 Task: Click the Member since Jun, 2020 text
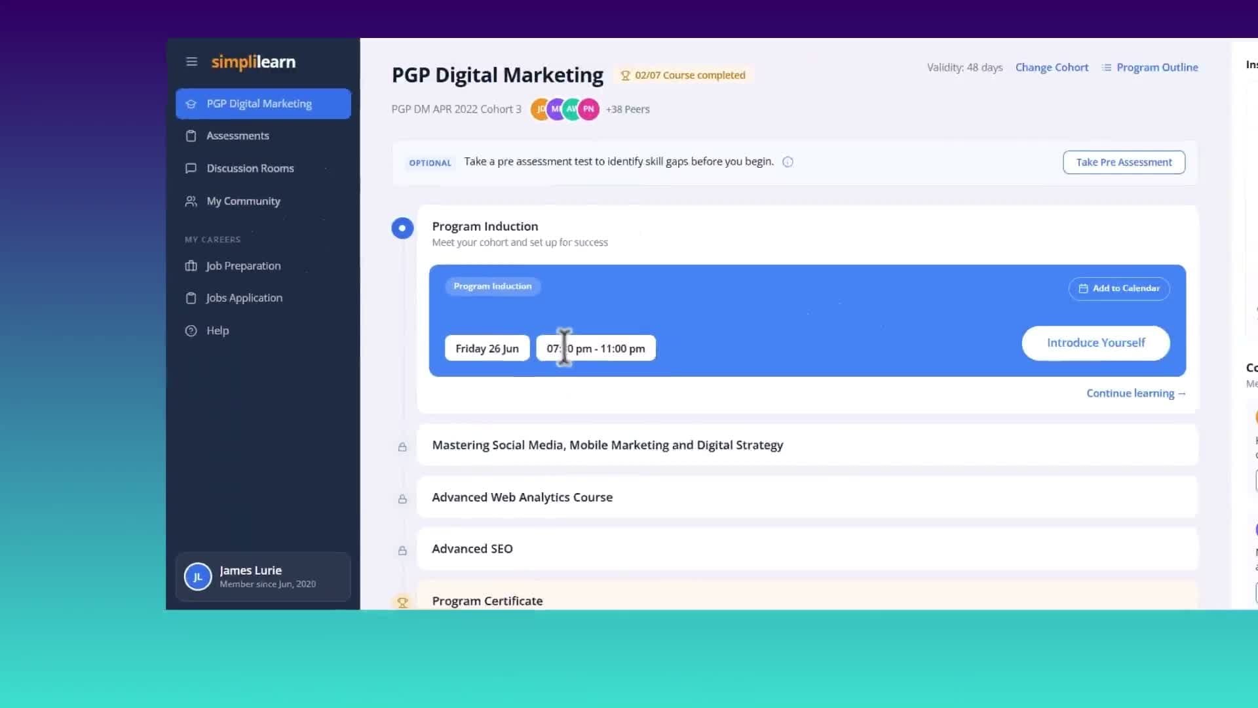(x=267, y=584)
